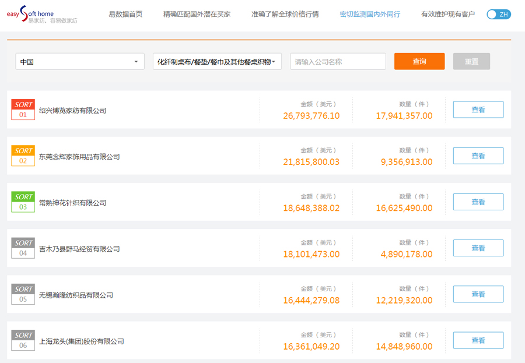The width and height of the screenshot is (525, 363).
Task: View details for 无锡瀚隆纺织品 via 查看
Action: click(x=478, y=294)
